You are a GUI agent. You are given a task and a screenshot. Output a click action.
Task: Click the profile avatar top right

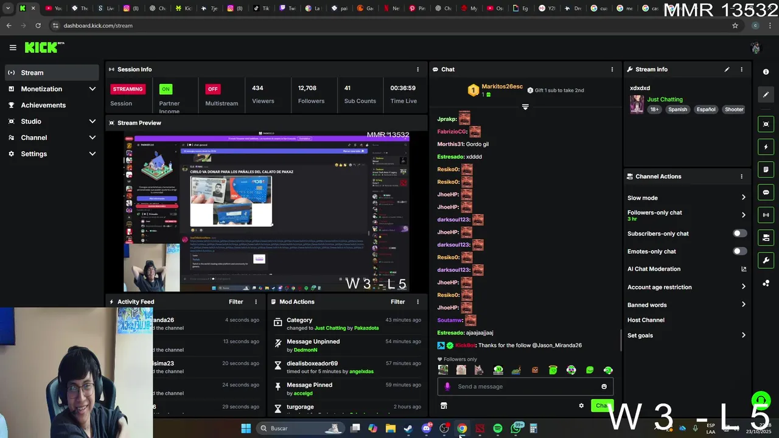coord(756,47)
